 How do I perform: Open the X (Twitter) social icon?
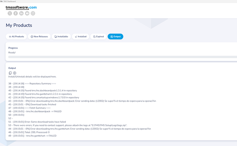click(10, 13)
